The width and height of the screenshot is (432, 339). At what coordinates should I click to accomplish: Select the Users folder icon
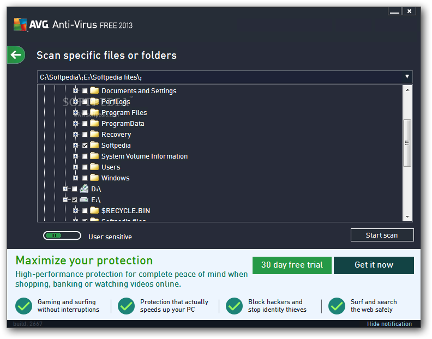pyautogui.click(x=94, y=167)
